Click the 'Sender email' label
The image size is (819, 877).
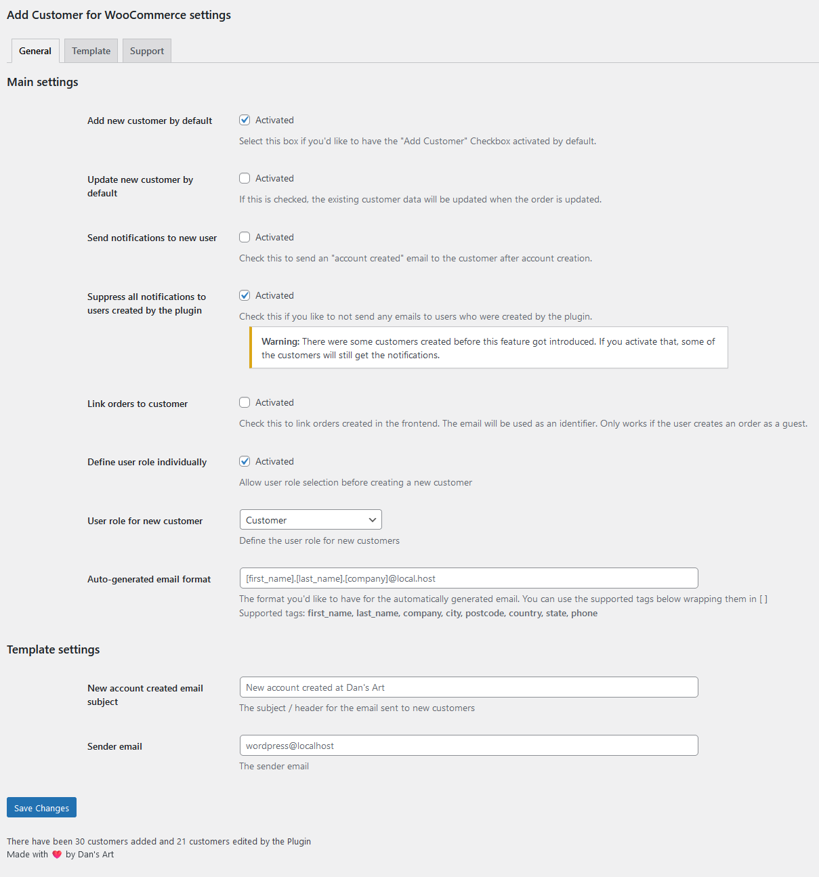click(x=114, y=746)
